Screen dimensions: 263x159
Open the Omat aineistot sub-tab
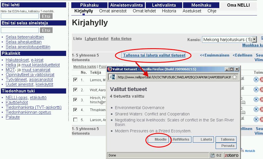[x=113, y=11]
